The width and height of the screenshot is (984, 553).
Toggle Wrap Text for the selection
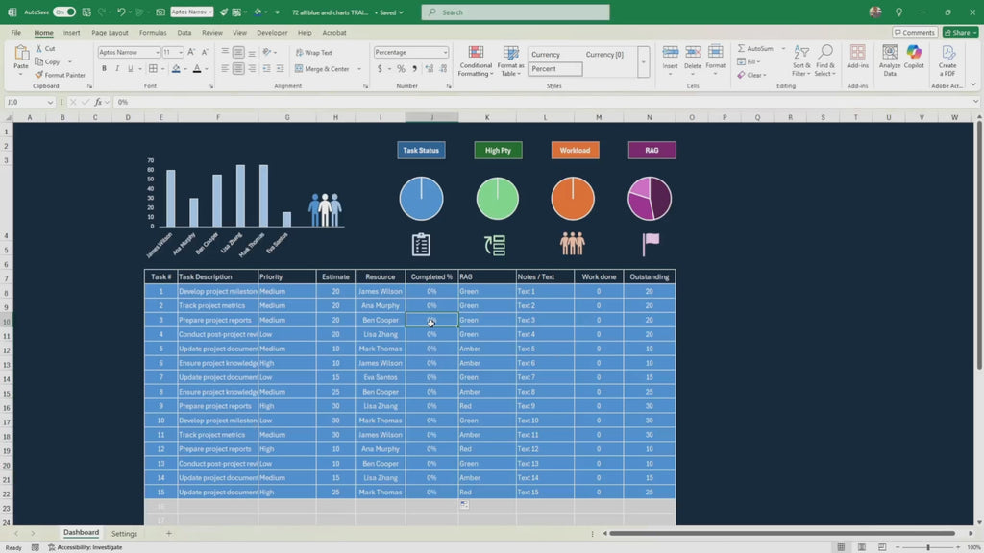[x=313, y=53]
